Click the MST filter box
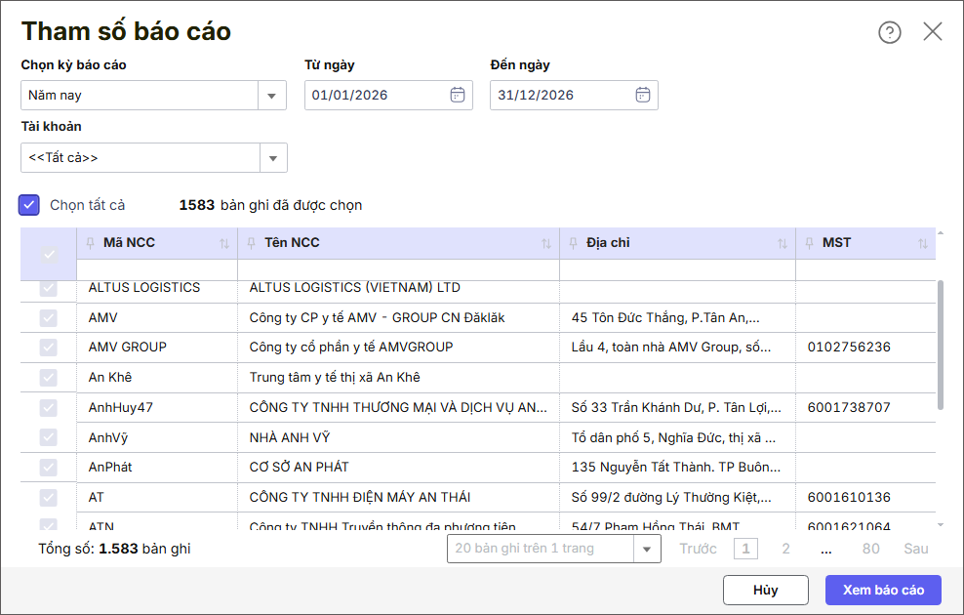This screenshot has width=964, height=615. 865,270
